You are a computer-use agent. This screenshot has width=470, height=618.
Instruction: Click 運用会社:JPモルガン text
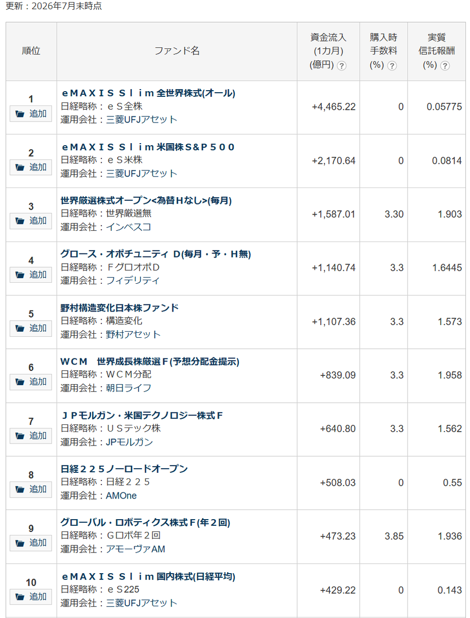[x=107, y=442]
